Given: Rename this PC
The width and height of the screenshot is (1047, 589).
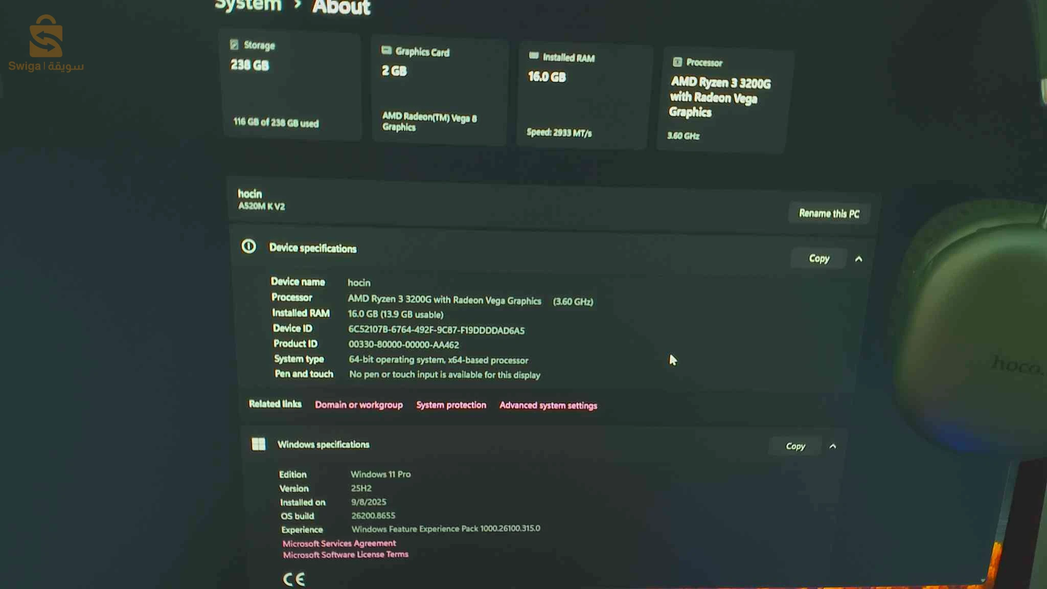Looking at the screenshot, I should click(829, 214).
